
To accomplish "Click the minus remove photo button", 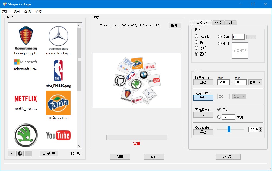I will pos(28,153).
